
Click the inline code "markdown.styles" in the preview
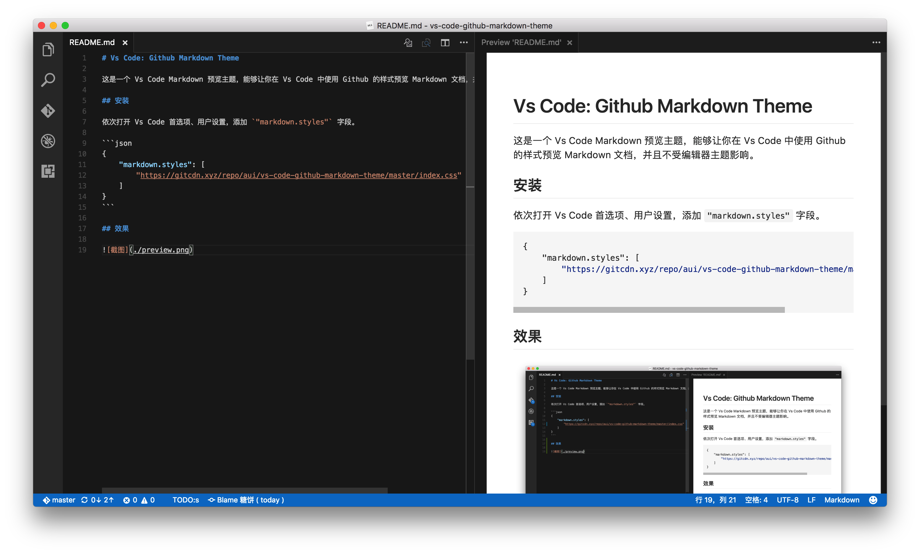pyautogui.click(x=748, y=215)
